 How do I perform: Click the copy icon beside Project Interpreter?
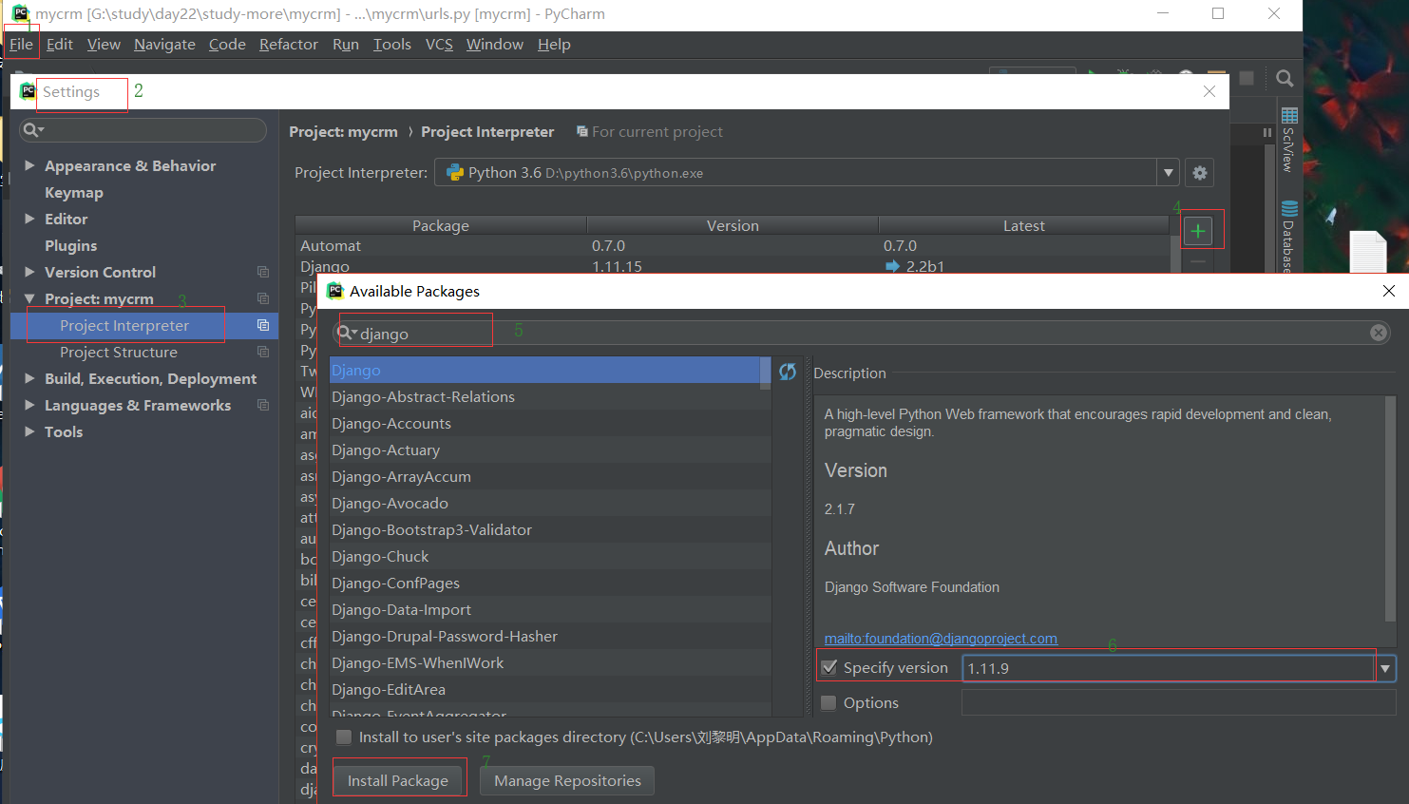pyautogui.click(x=263, y=325)
